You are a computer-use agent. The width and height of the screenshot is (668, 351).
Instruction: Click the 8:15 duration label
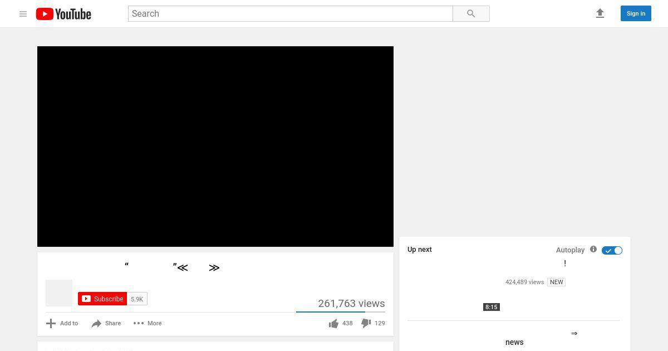pyautogui.click(x=491, y=307)
